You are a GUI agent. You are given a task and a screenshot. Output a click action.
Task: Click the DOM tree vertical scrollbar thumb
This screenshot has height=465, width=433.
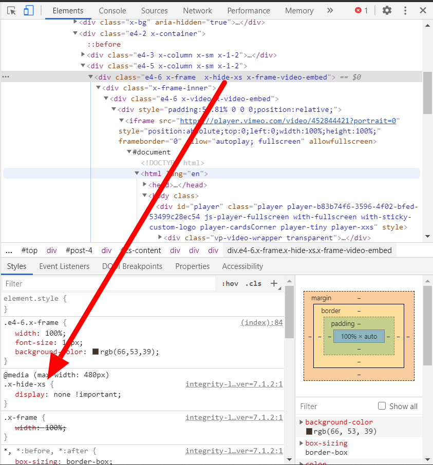(x=428, y=93)
